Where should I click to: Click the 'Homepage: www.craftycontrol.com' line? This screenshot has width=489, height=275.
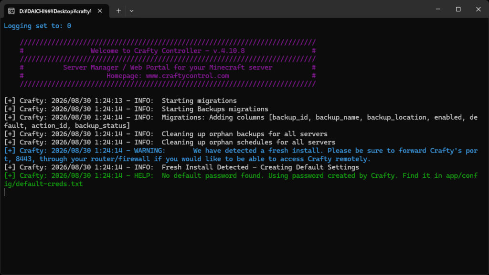(168, 76)
